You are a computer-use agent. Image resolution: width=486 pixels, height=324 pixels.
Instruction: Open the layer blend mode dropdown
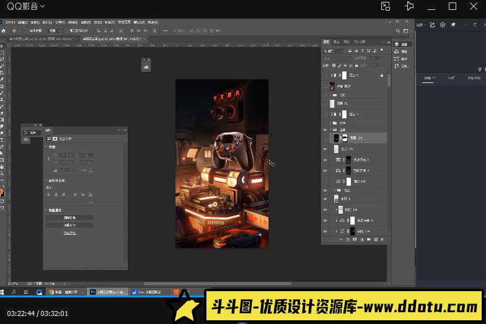click(337, 58)
